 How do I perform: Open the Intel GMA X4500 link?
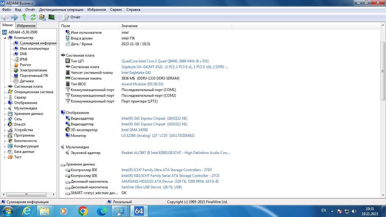click(x=134, y=130)
